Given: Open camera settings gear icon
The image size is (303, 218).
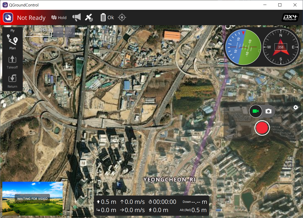Looking at the screenshot, I should (296, 107).
